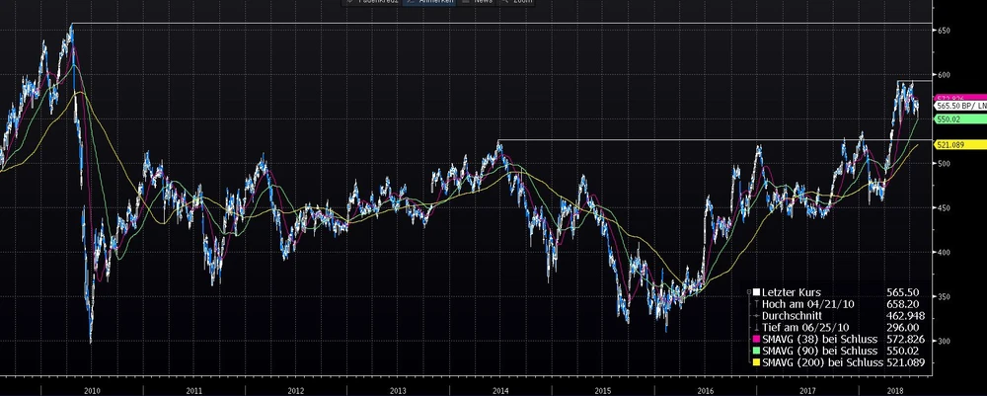Open the News tab
Screen dimensions: 987x396
tap(484, 3)
